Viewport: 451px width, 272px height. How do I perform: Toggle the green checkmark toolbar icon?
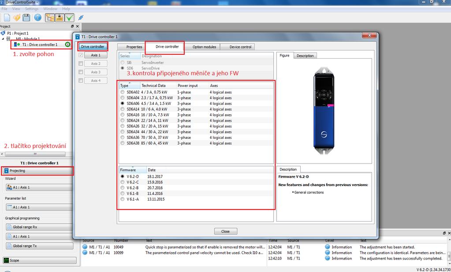[x=69, y=18]
